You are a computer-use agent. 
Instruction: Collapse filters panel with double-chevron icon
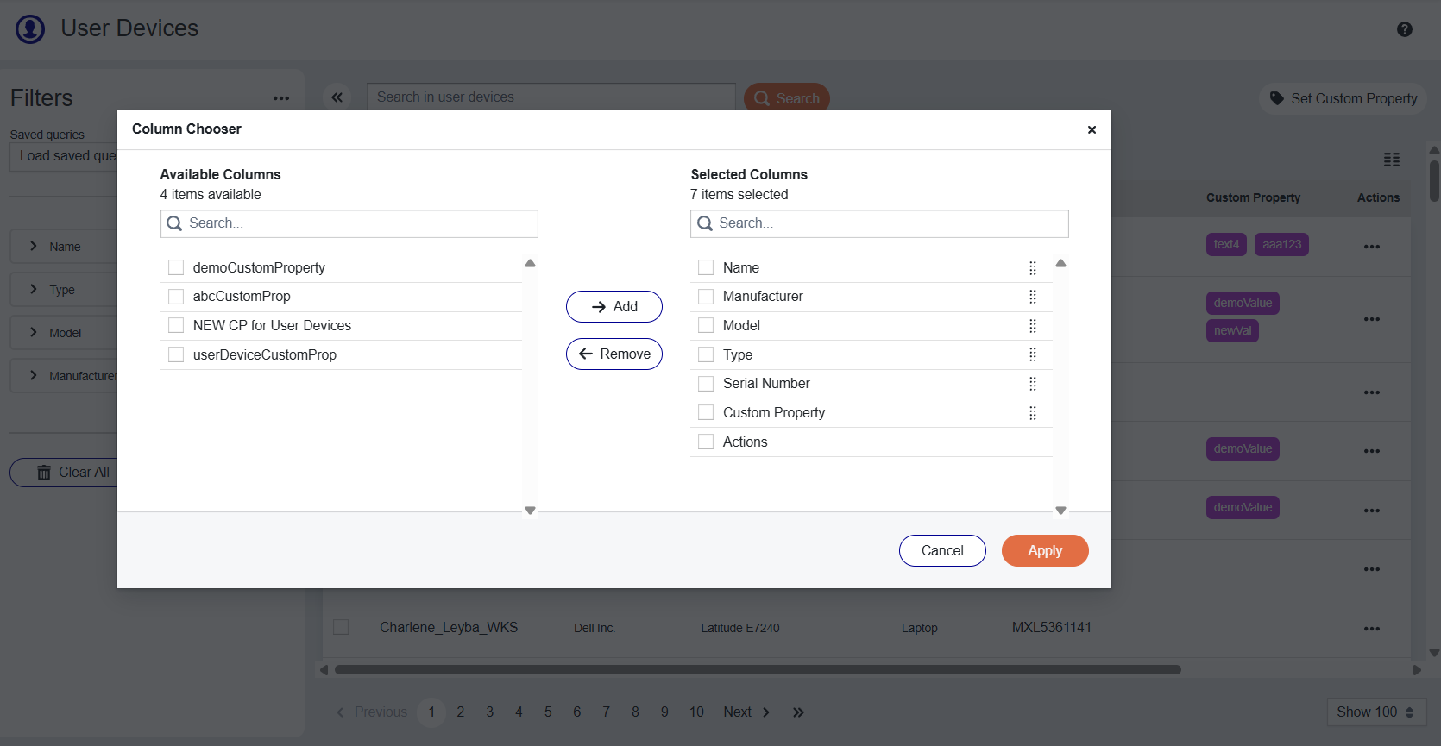click(337, 97)
